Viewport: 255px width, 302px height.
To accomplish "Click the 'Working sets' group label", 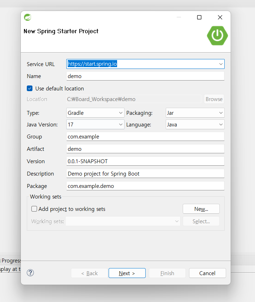I will coord(45,197).
